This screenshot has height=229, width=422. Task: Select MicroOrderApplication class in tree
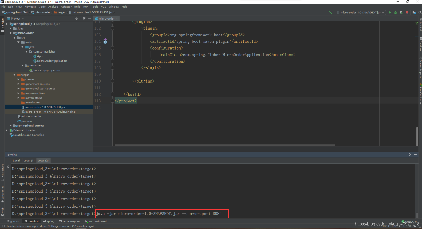50,61
